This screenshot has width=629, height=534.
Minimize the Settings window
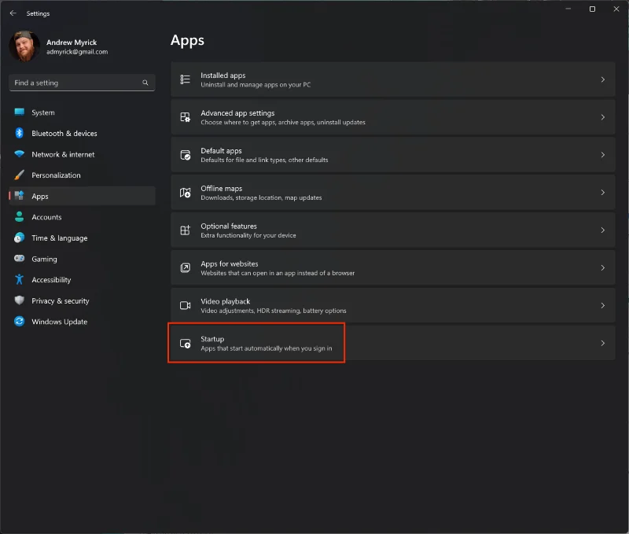[568, 9]
